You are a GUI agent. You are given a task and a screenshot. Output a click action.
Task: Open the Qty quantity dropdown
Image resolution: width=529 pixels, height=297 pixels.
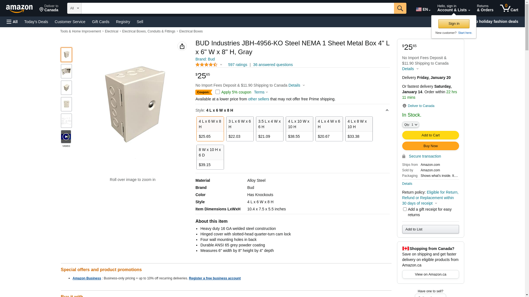(411, 125)
